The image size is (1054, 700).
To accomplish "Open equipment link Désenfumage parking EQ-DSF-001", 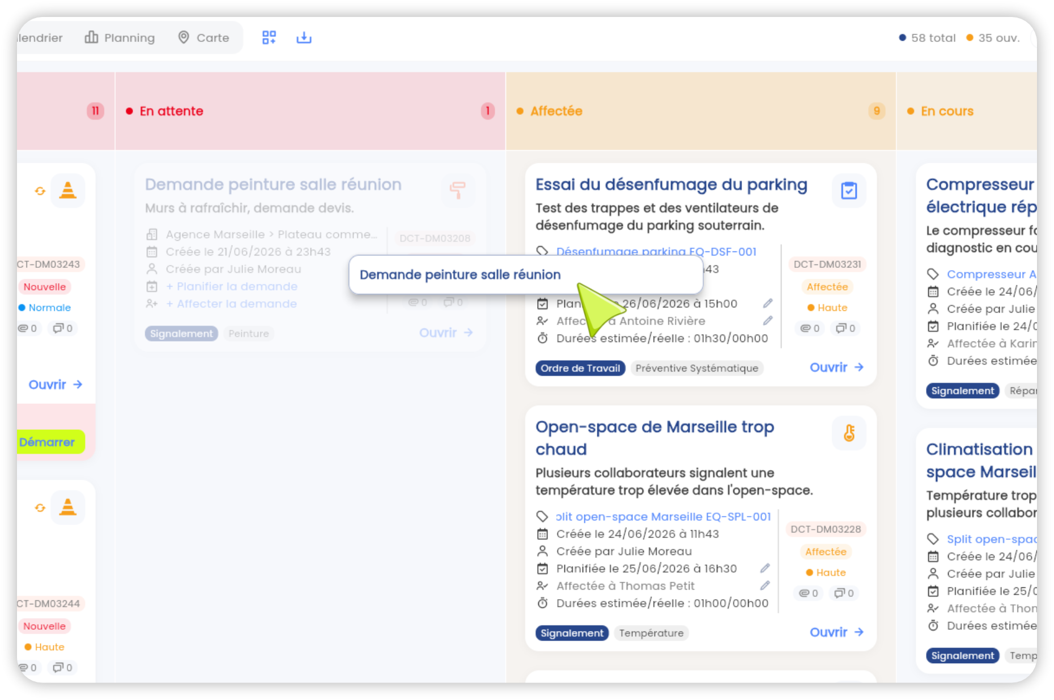I will (x=656, y=251).
